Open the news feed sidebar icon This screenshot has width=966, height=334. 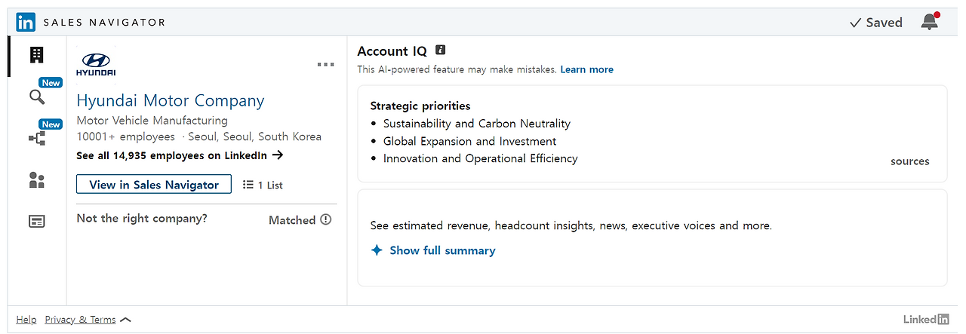[36, 222]
